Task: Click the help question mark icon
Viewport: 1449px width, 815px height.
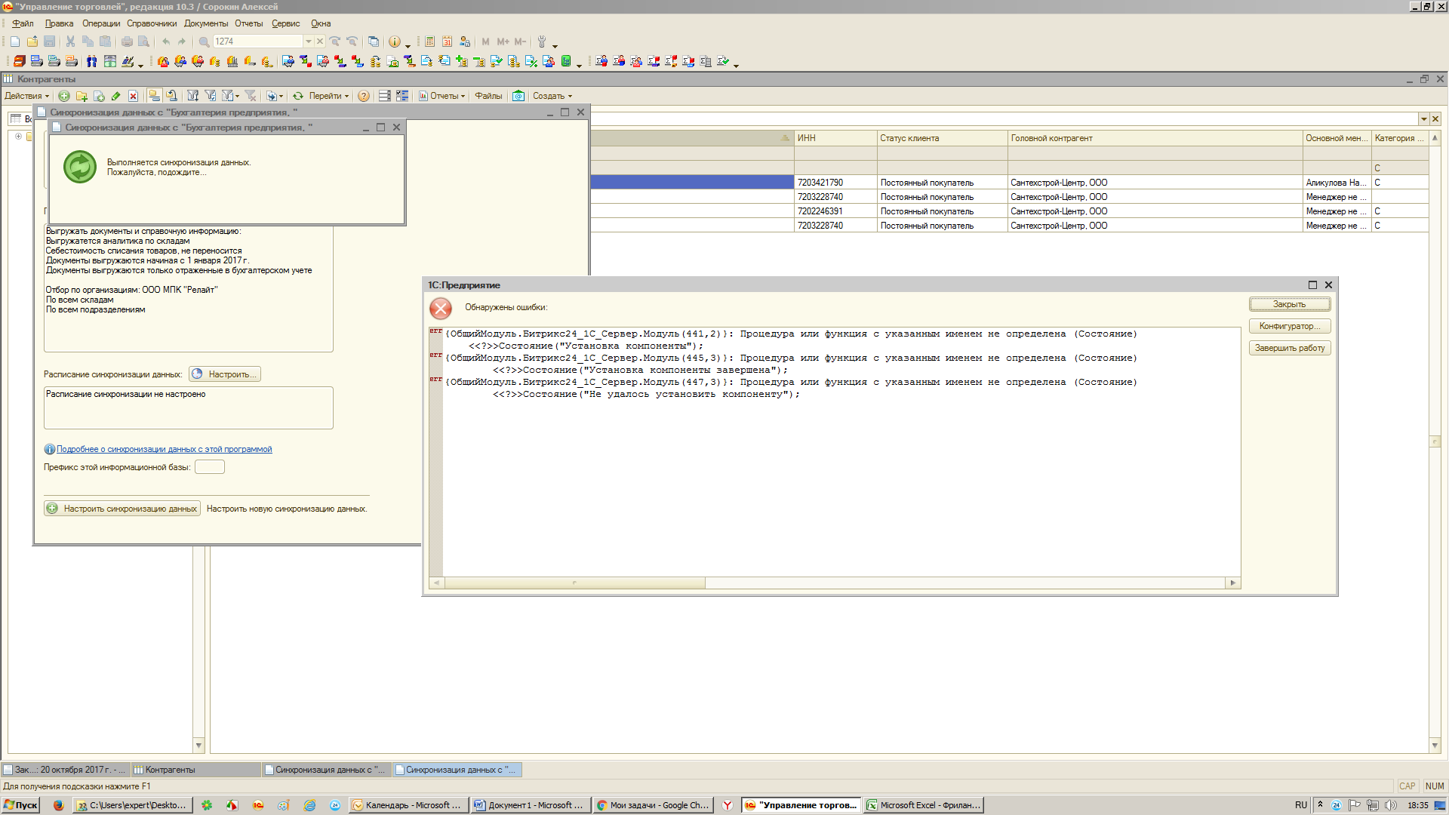Action: (x=364, y=96)
